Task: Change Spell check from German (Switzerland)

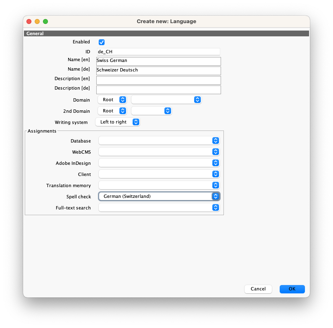Action: (x=159, y=196)
